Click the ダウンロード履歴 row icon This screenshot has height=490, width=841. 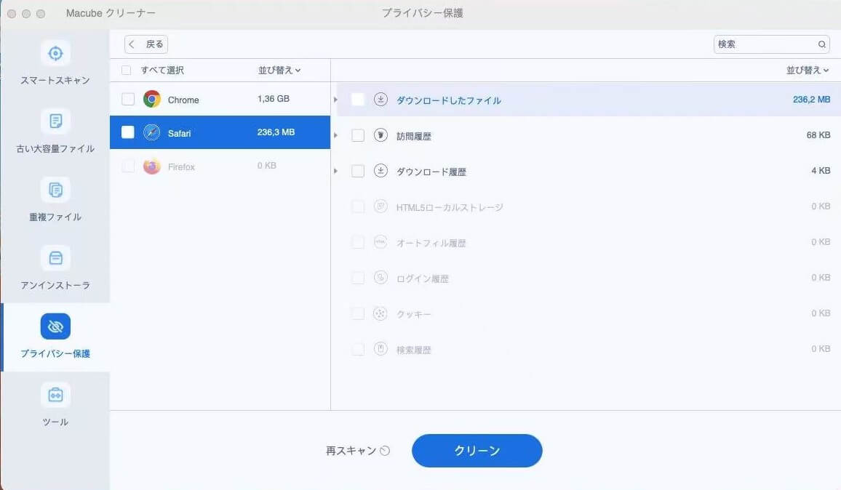pyautogui.click(x=380, y=171)
